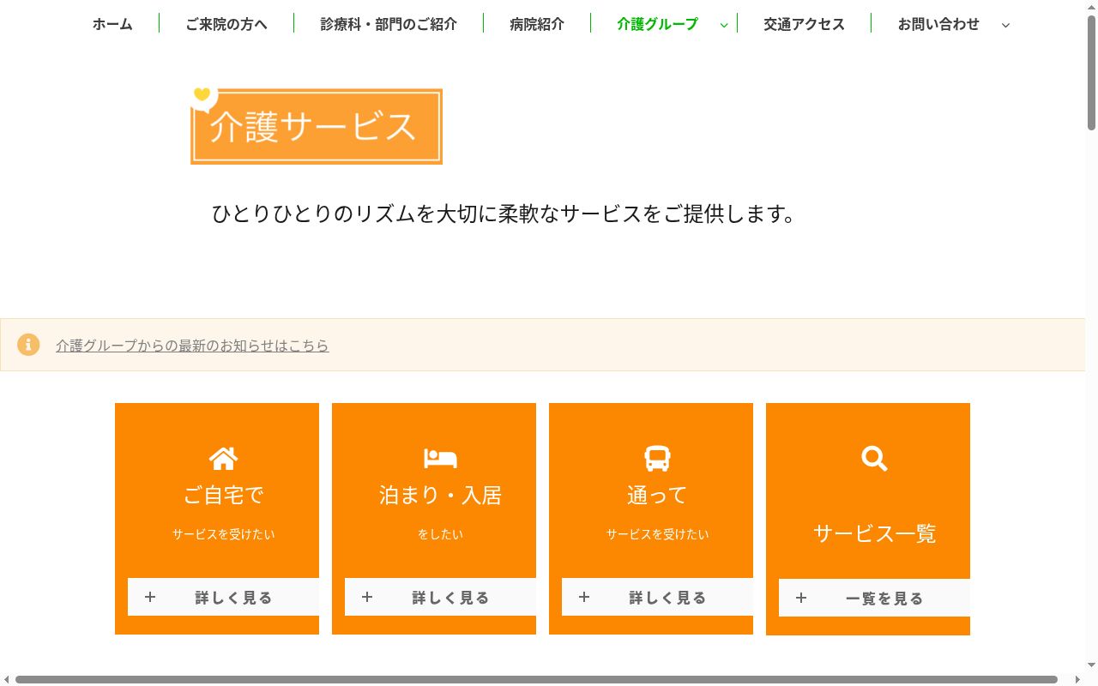Click the magnifying glass icon above サービス一覧
Screen dimensions: 1098x686
tap(874, 459)
